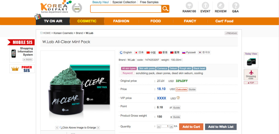Click the Guide button beside Product Gross weight
Viewport: 279px width, 134px height.
(x=177, y=117)
